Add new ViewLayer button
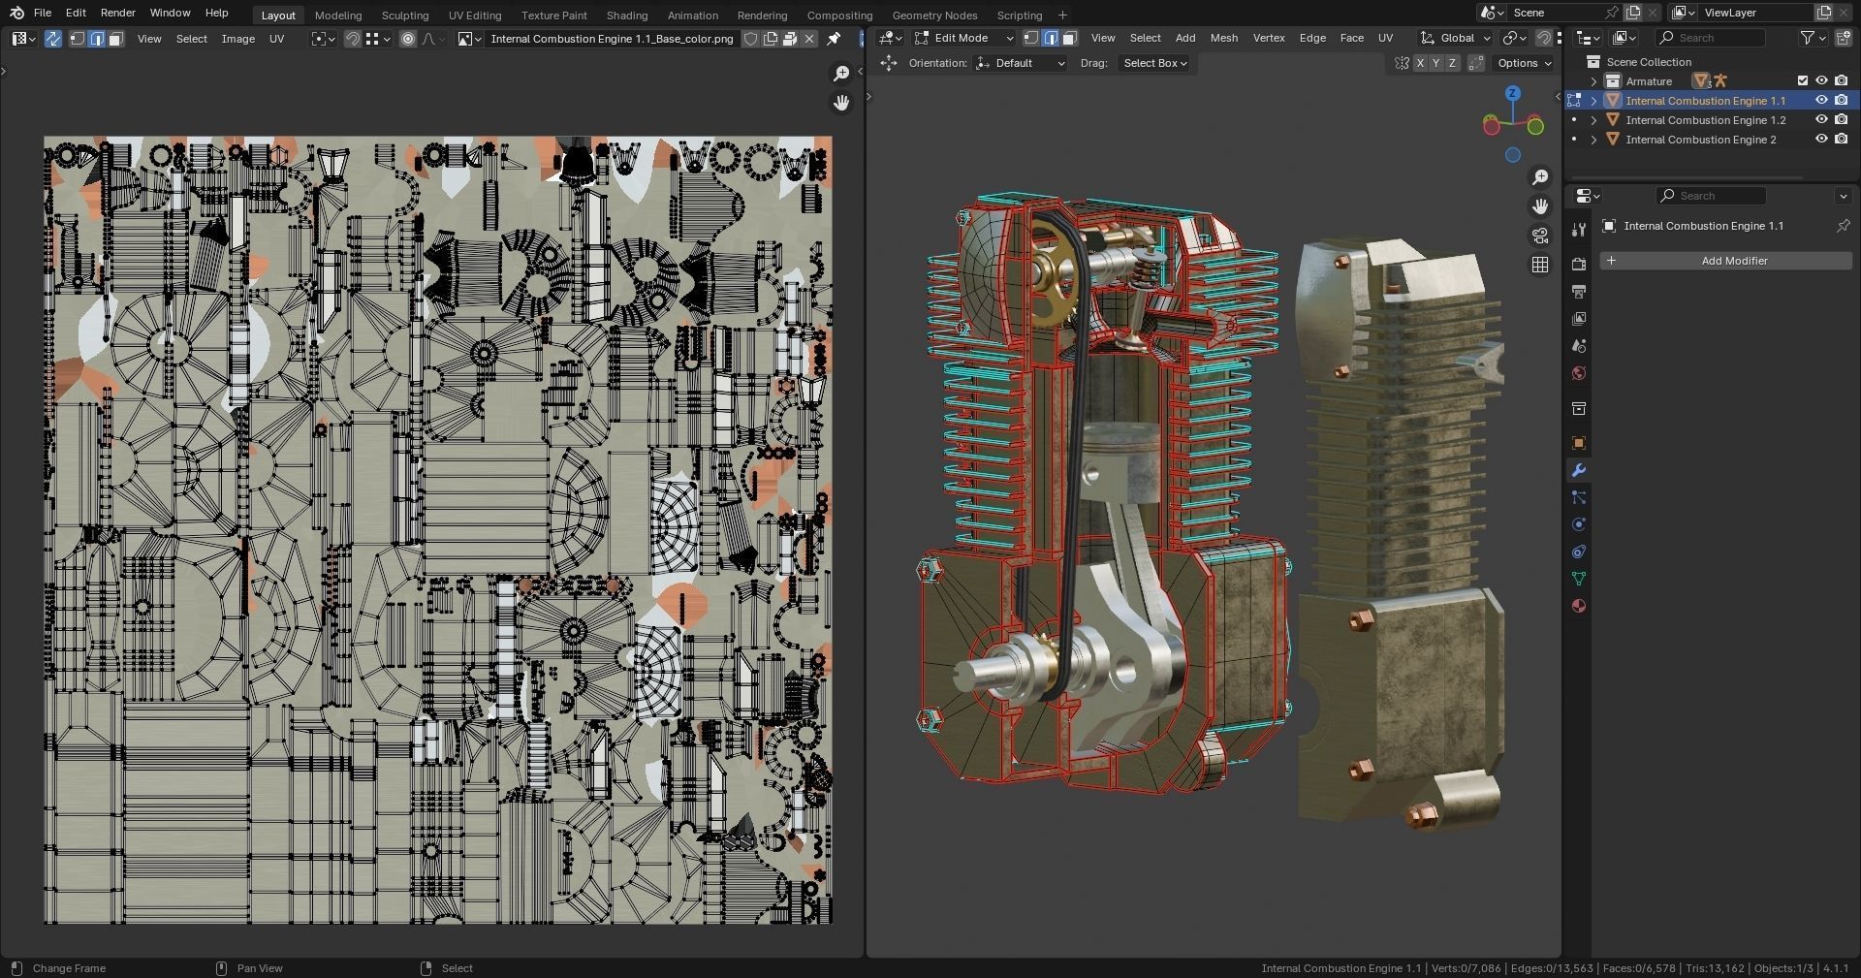 [1823, 13]
